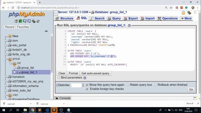The image size is (201, 113).
Task: Go to the Import tab
Action: (x=148, y=19)
